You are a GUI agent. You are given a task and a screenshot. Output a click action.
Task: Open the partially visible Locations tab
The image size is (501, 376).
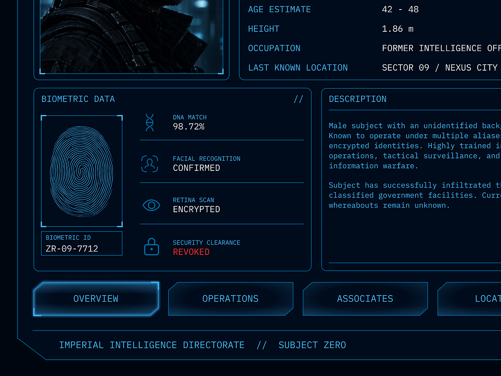[469, 299]
